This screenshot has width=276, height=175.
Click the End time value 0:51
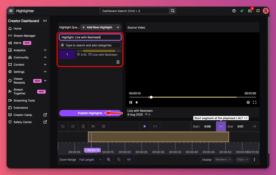point(240,127)
